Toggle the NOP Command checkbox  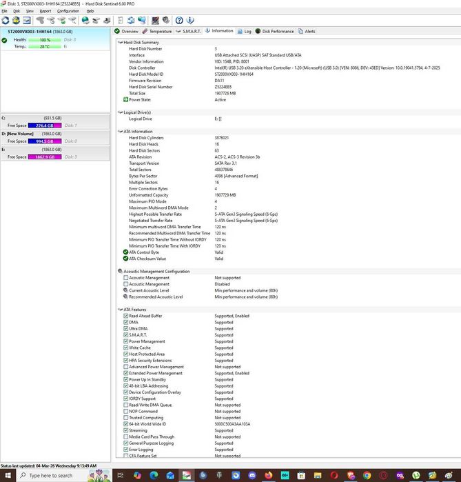coord(125,411)
